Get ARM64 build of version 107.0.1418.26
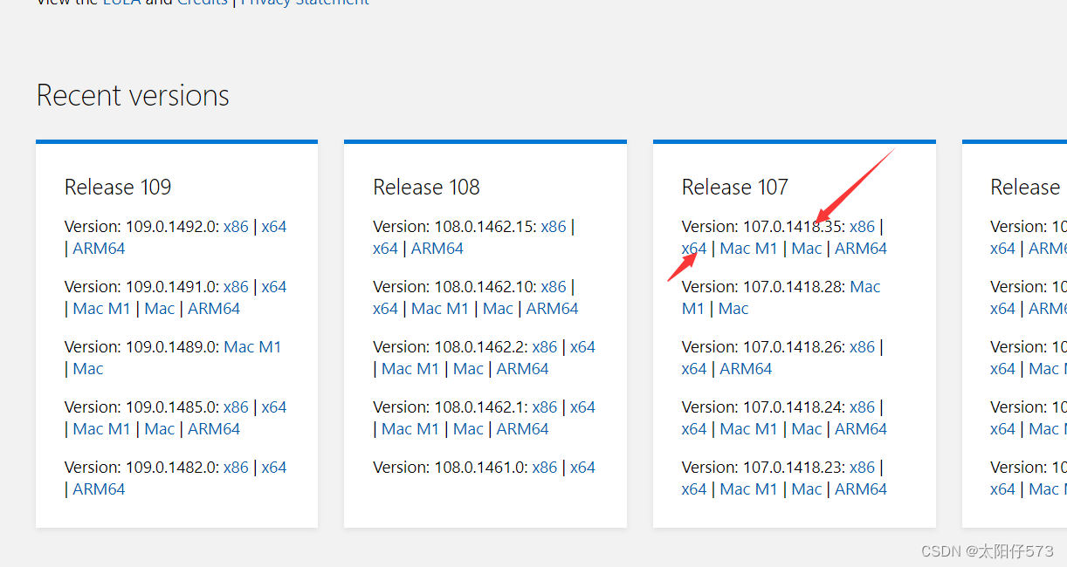The image size is (1067, 567). (x=746, y=369)
